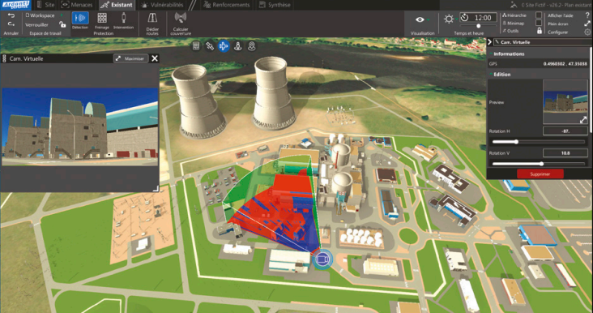Viewport: 593px width, 313px height.
Task: Click the Outils label
Action: [513, 31]
